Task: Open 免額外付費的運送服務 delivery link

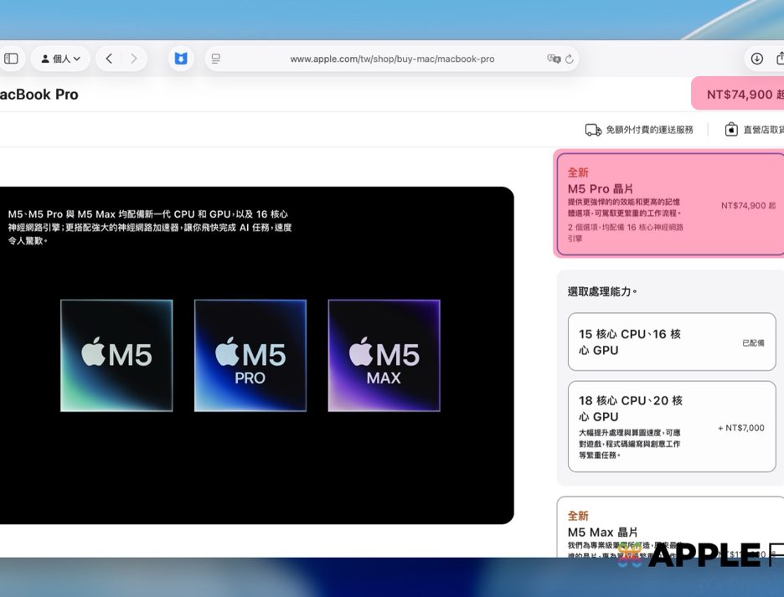Action: pyautogui.click(x=639, y=130)
